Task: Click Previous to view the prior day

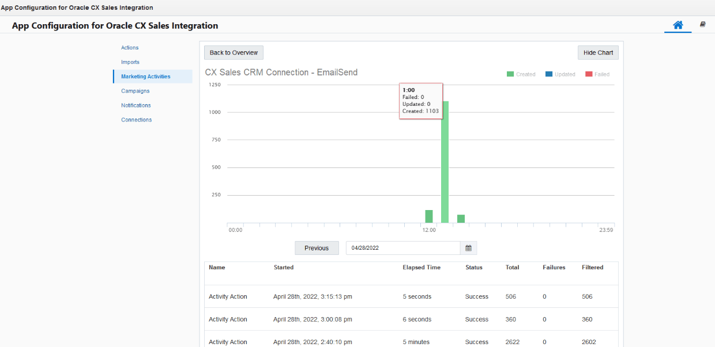Action: click(317, 247)
